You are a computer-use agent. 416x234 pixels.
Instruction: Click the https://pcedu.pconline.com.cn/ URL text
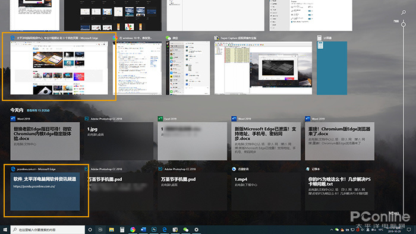pyautogui.click(x=34, y=186)
